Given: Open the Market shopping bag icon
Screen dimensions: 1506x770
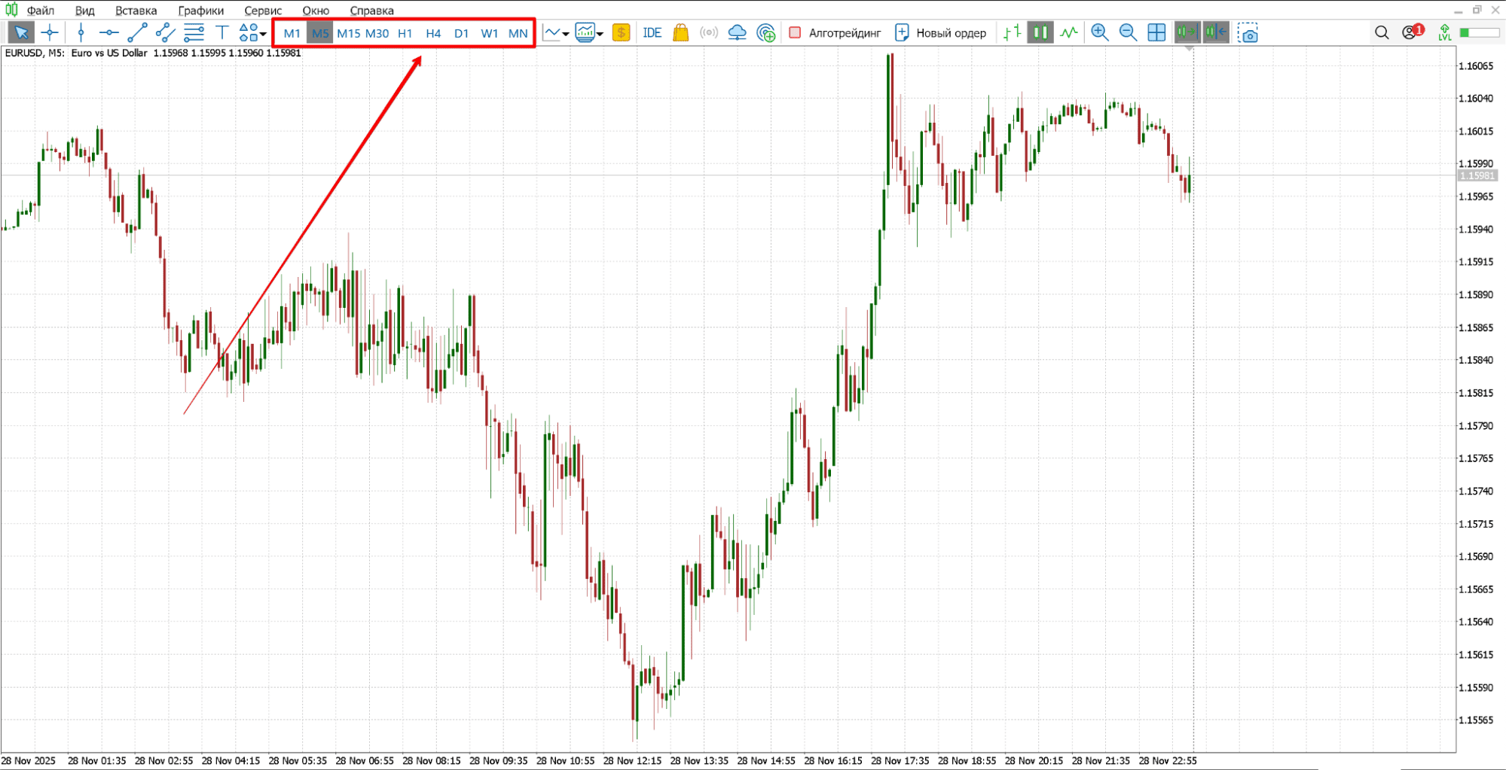Looking at the screenshot, I should [681, 32].
